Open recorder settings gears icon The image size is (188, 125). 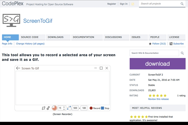click(x=48, y=108)
